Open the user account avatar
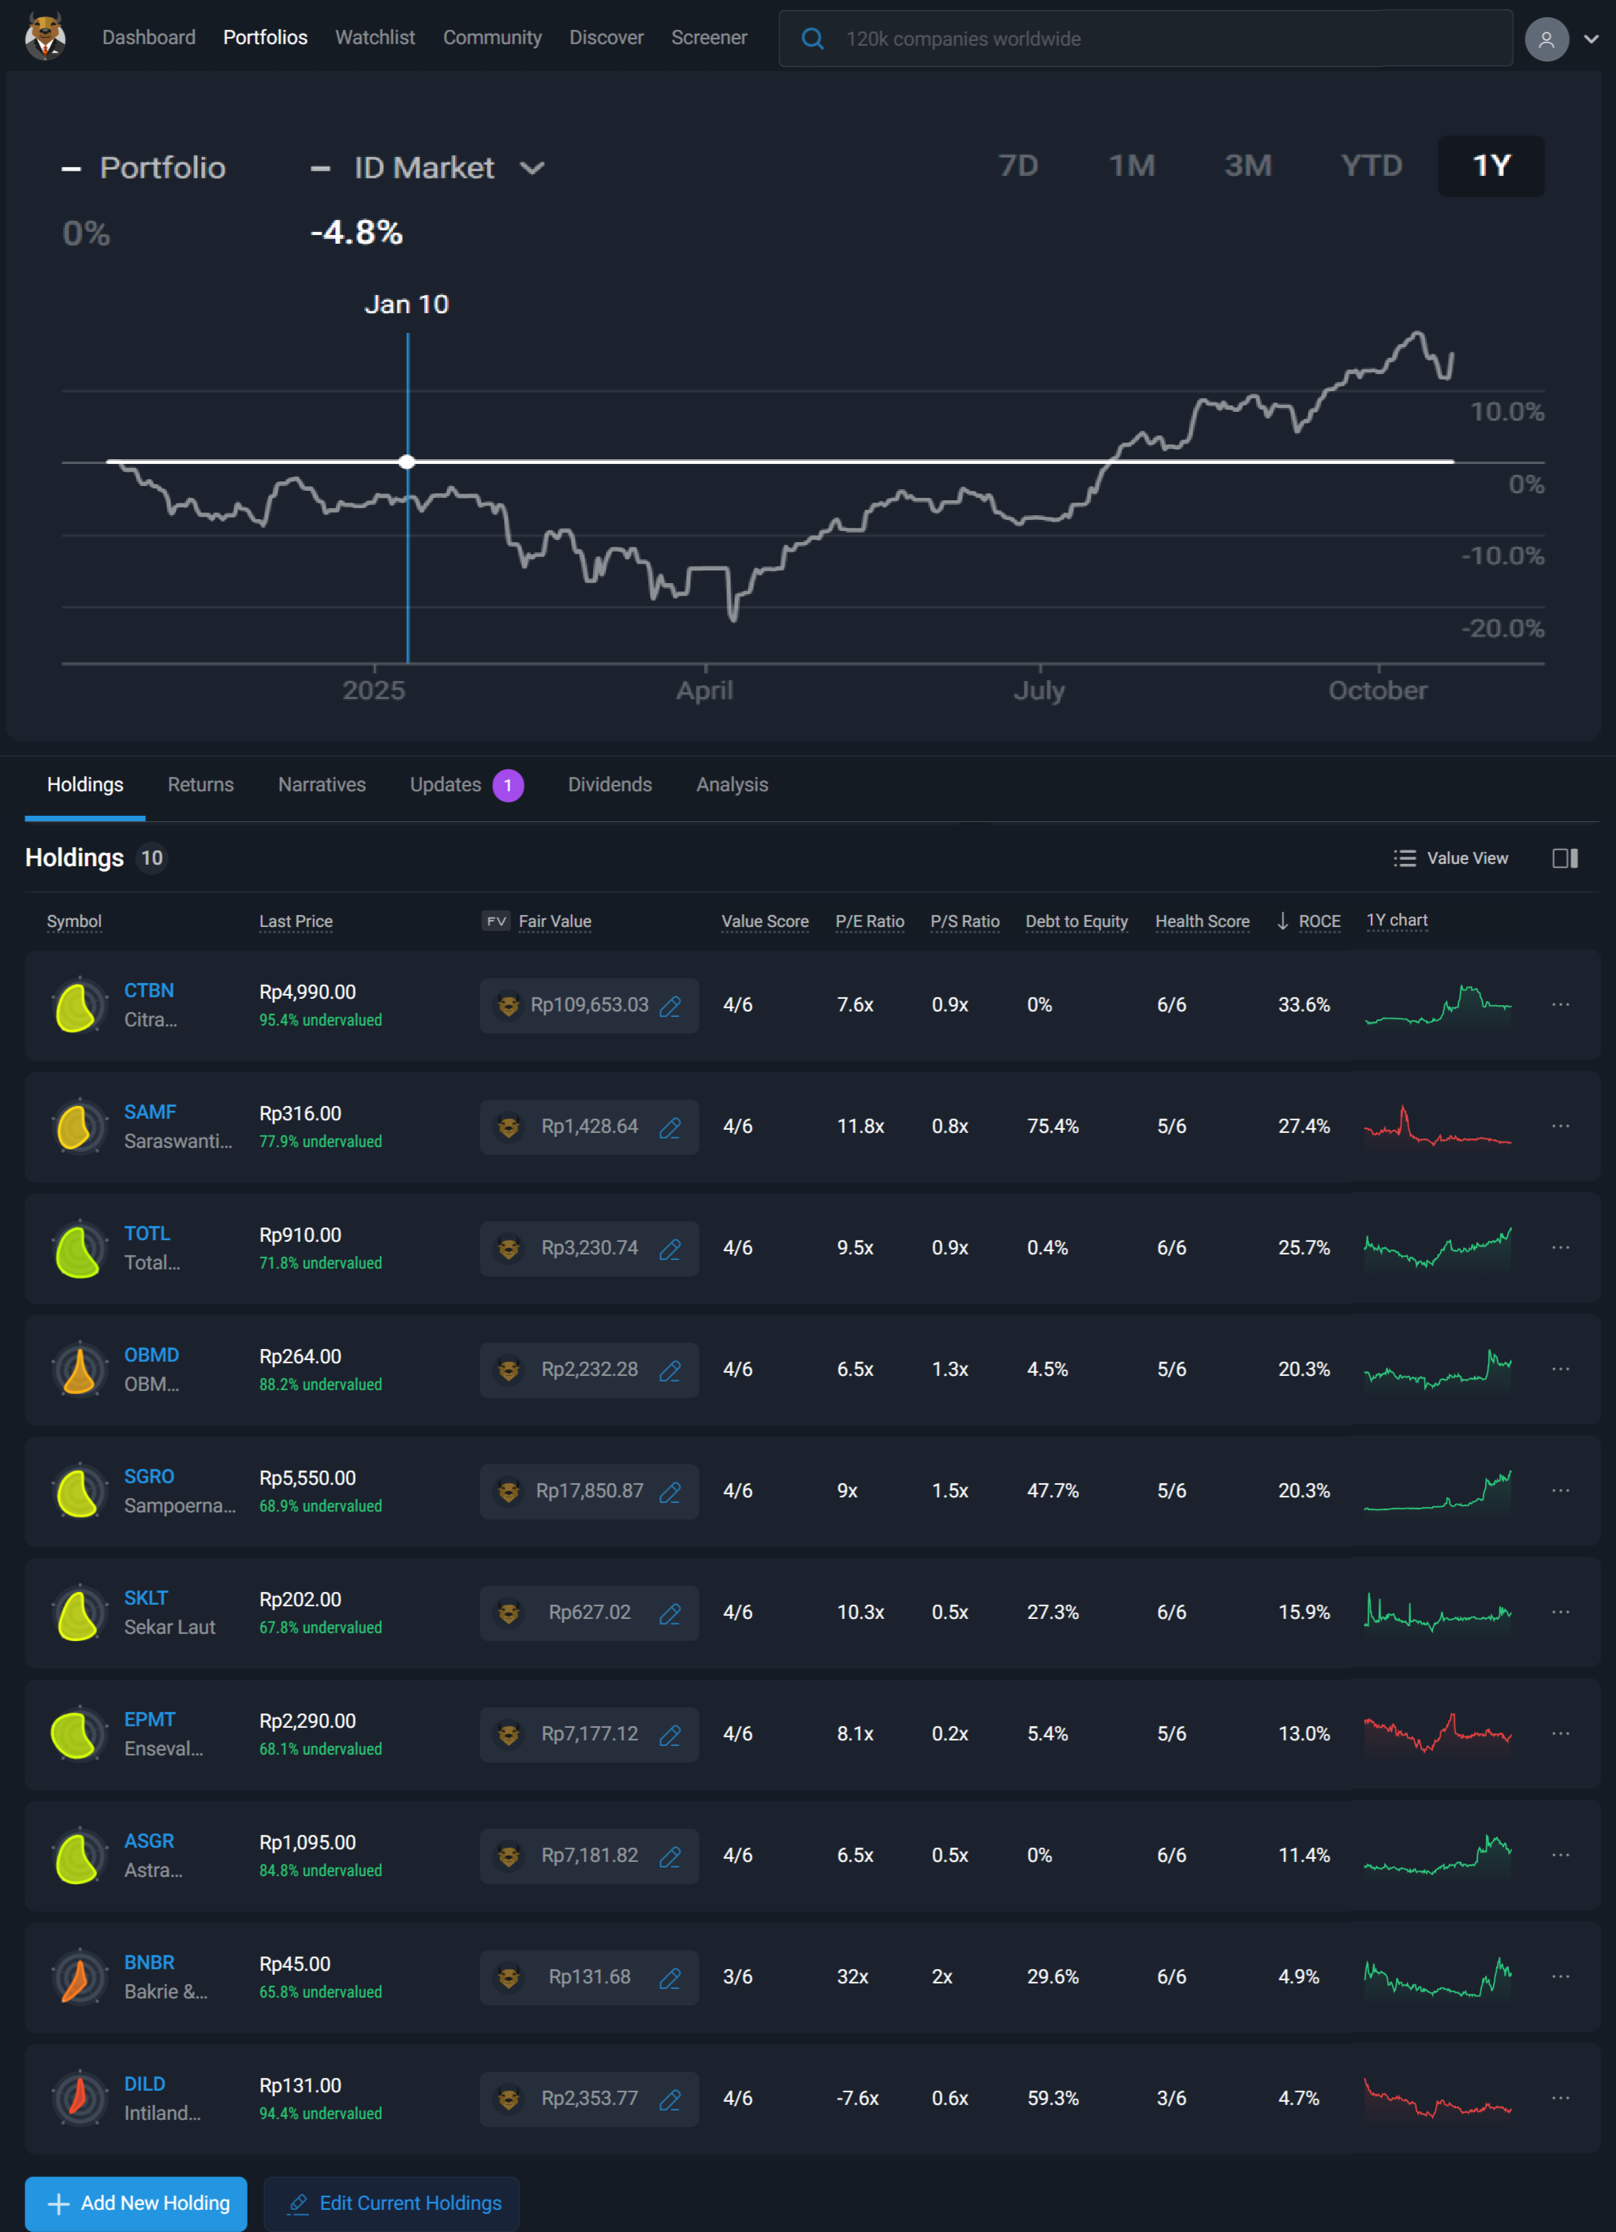The image size is (1616, 2232). click(1545, 39)
